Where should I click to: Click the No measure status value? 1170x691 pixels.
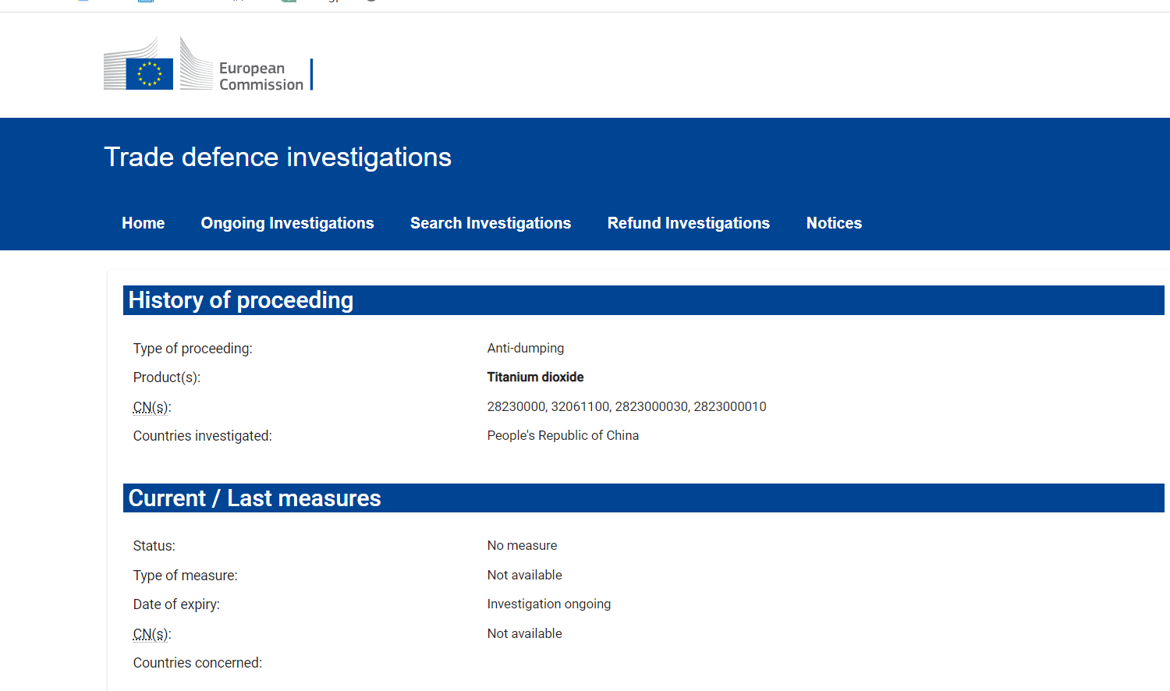(522, 546)
